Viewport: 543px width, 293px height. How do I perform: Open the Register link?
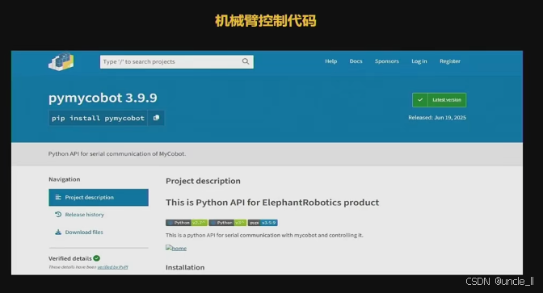click(x=450, y=61)
